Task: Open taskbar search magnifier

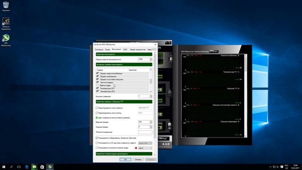Action: (x=11, y=167)
